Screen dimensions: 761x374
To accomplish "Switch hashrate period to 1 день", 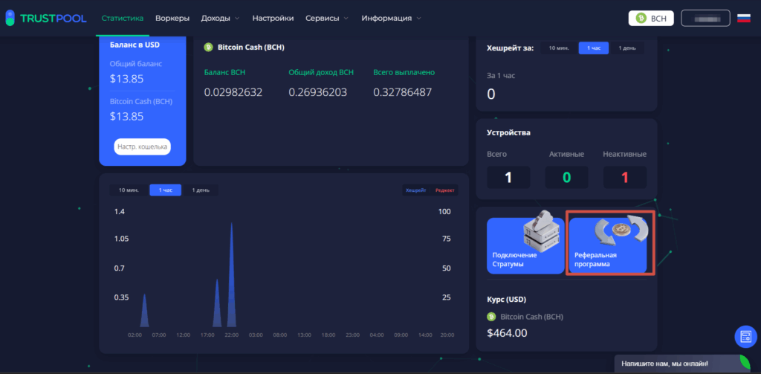I will pos(626,48).
